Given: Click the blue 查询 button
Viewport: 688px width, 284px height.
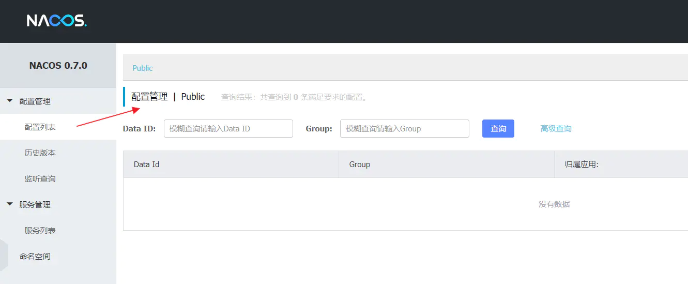Looking at the screenshot, I should coord(498,129).
